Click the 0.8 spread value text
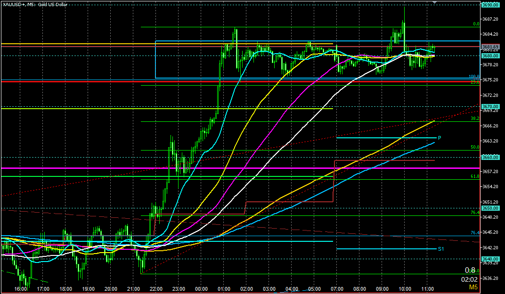 (470, 270)
